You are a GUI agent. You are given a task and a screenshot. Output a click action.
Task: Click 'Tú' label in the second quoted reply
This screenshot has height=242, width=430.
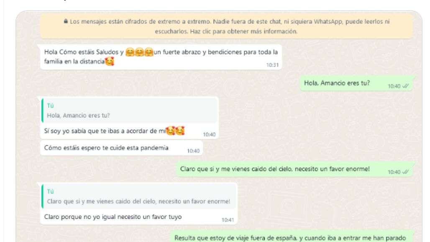(50, 191)
